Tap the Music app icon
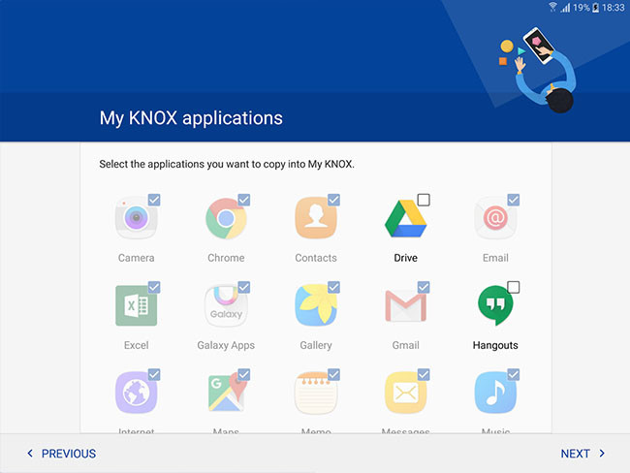Image resolution: width=630 pixels, height=473 pixels. (495, 393)
